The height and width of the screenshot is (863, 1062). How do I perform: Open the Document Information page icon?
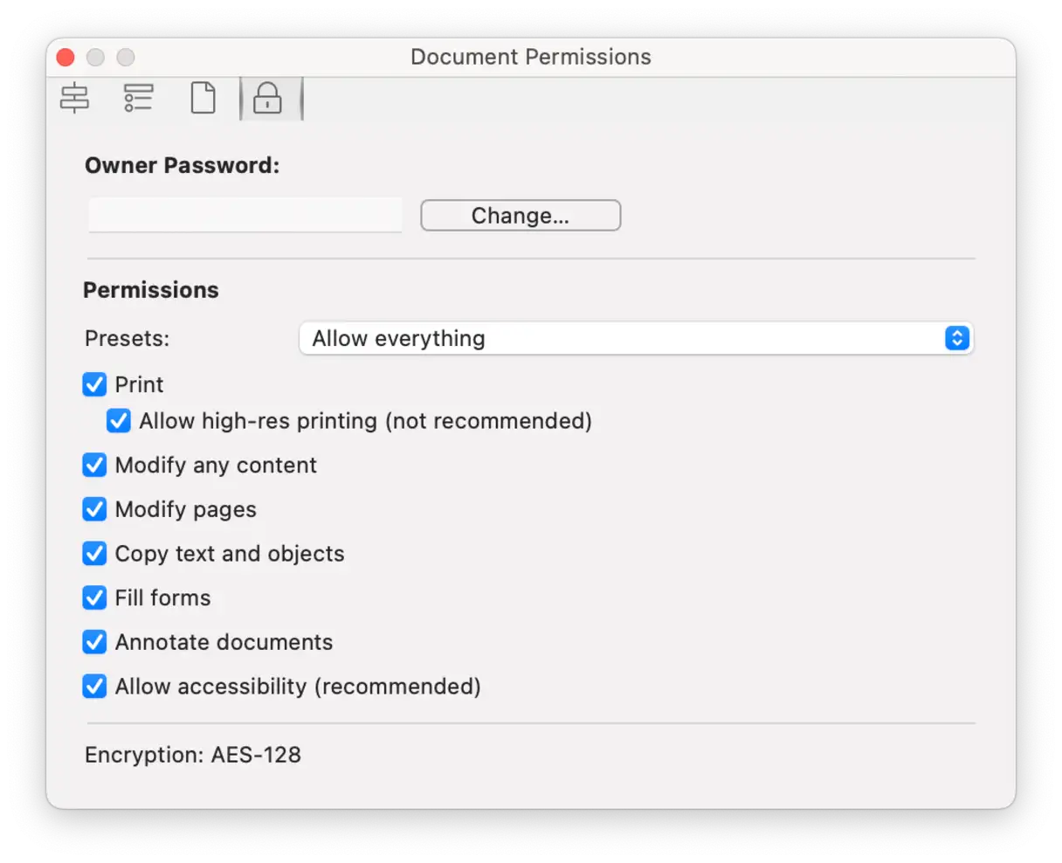[203, 98]
